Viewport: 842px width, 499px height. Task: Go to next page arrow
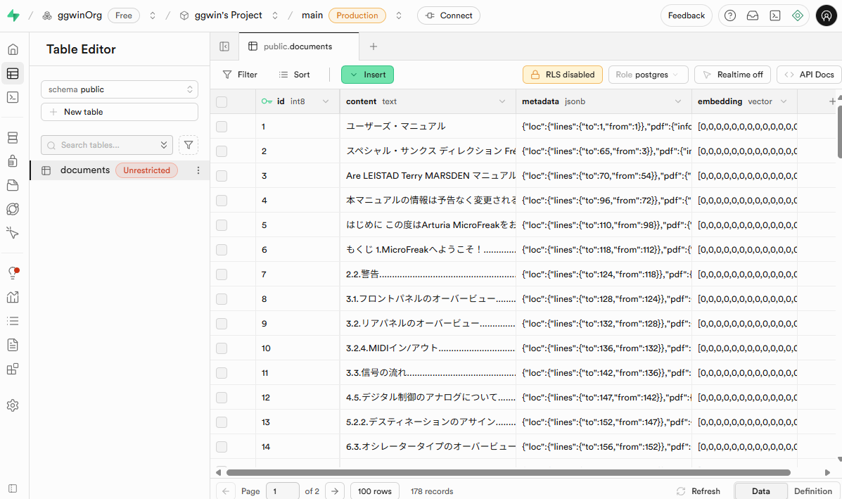tap(335, 491)
